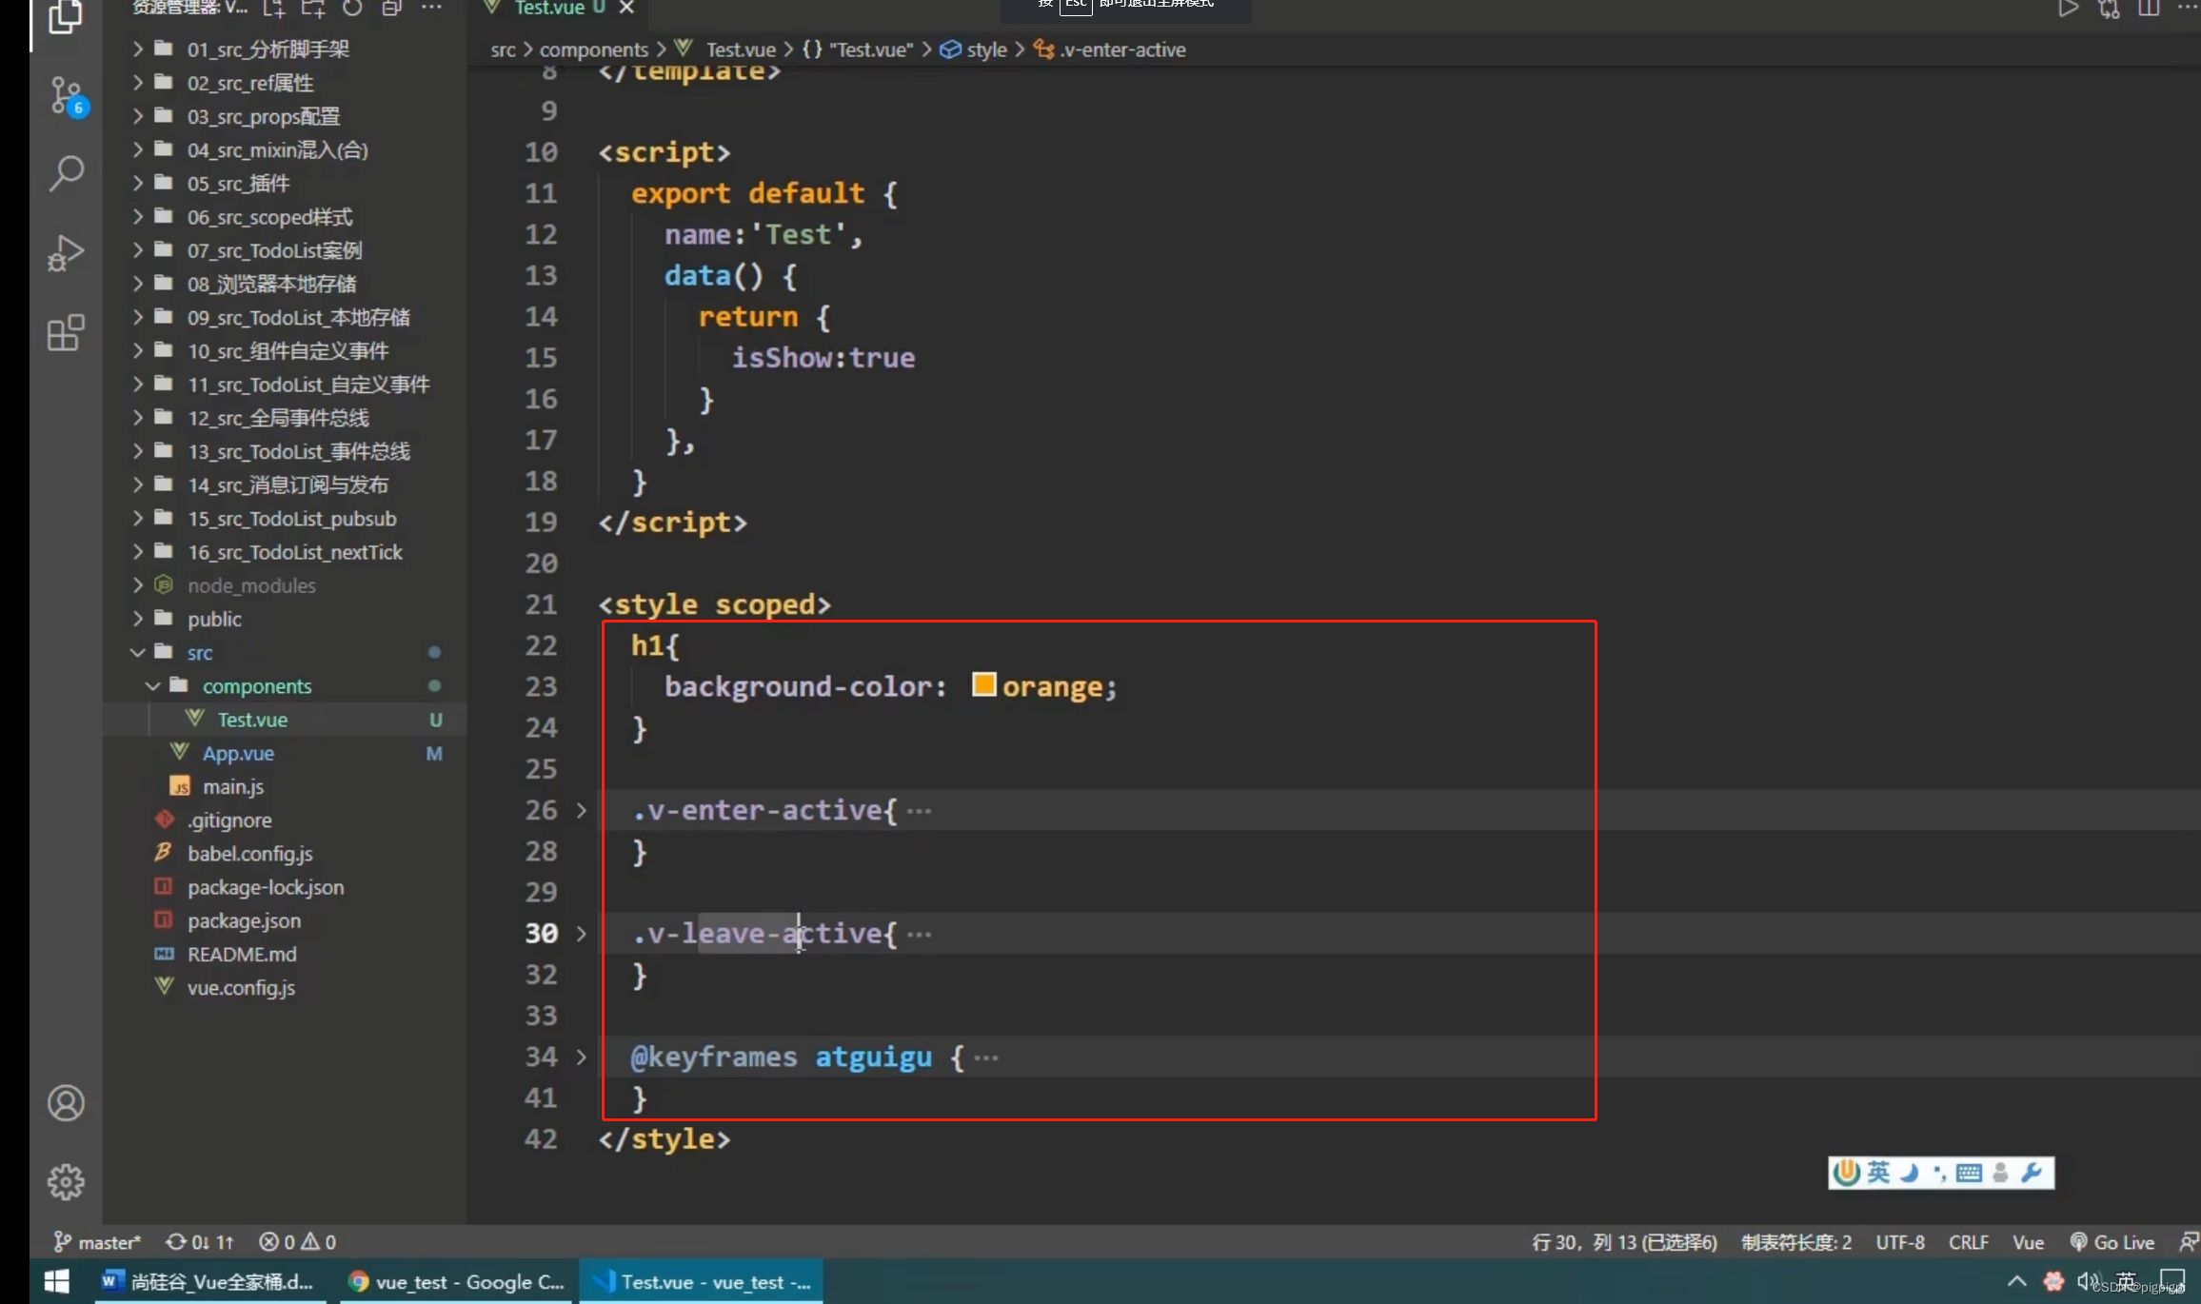Viewport: 2201px width, 1304px height.
Task: Open the Accounts menu icon
Action: (x=66, y=1103)
